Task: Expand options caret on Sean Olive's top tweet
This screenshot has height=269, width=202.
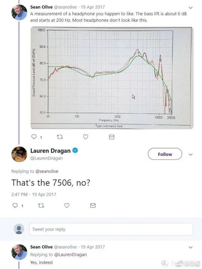Action: 191,7
